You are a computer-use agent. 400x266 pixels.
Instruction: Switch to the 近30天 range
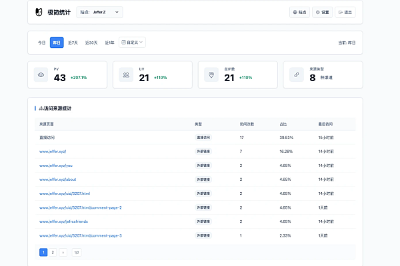point(91,43)
